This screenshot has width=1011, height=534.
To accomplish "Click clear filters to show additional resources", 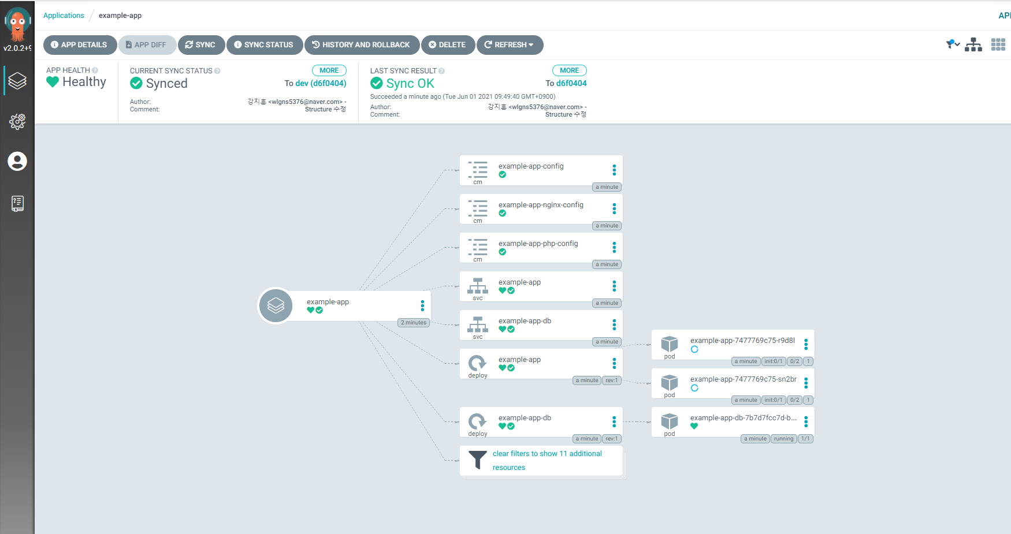I will click(x=547, y=461).
